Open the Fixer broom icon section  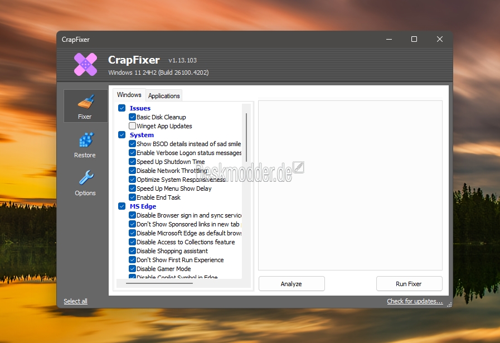(x=85, y=106)
